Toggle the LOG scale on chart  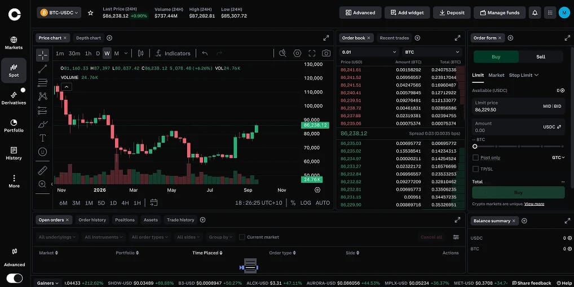pyautogui.click(x=306, y=203)
